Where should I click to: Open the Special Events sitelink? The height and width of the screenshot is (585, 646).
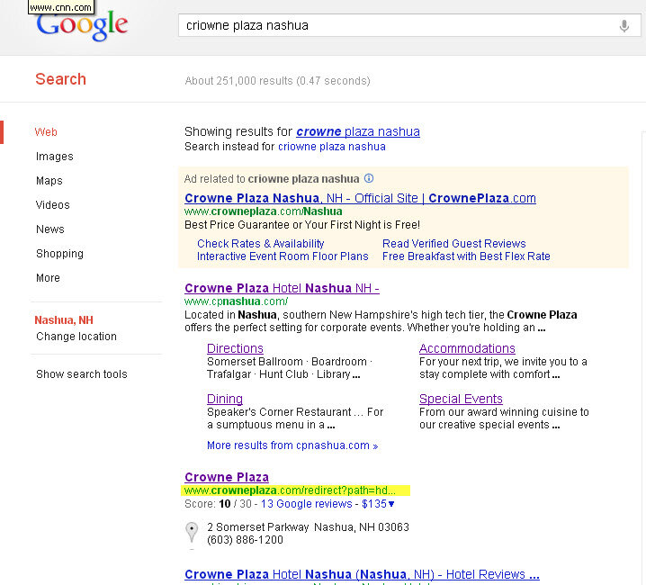tap(461, 399)
